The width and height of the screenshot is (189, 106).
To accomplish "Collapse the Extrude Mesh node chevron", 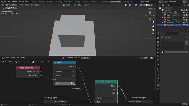I will (97, 82).
